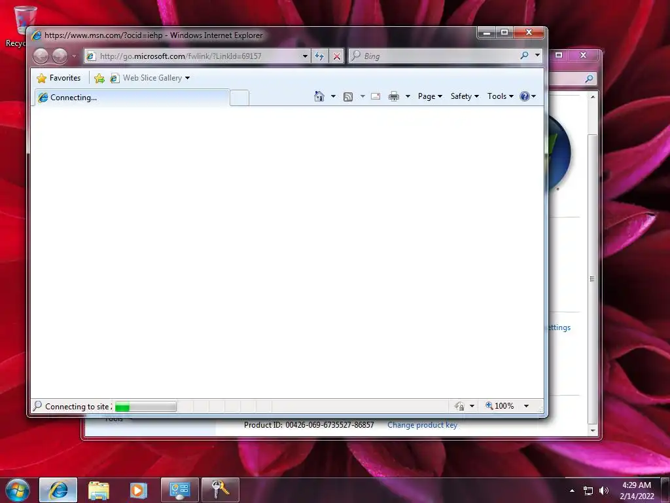Image resolution: width=670 pixels, height=503 pixels.
Task: Click the Help question mark icon
Action: point(525,96)
